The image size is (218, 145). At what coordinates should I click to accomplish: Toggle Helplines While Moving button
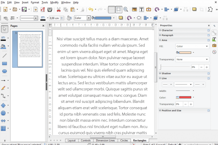click(x=119, y=9)
